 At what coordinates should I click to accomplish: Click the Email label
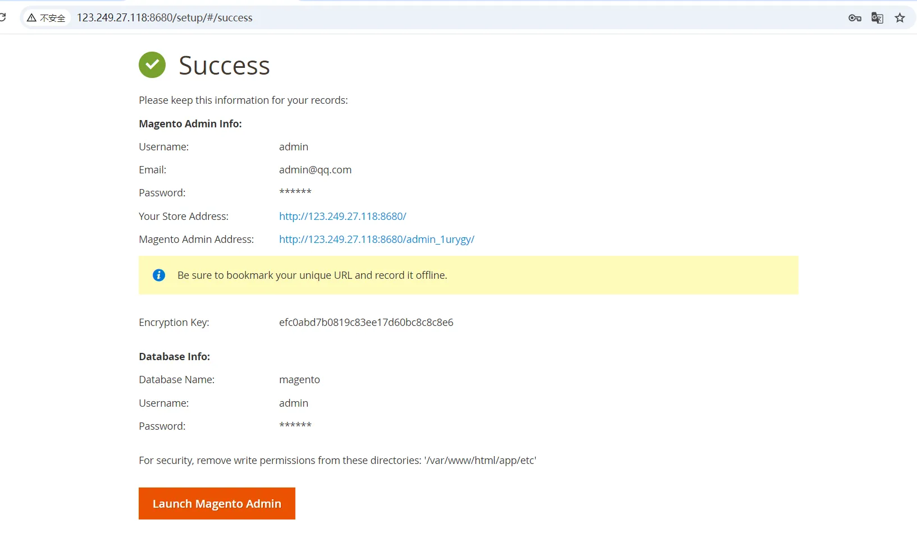coord(153,170)
